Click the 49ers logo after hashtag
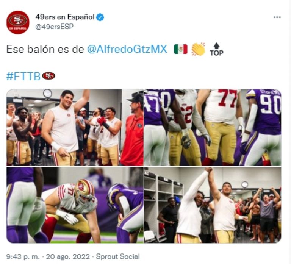Viewport: 291px width, 264px height. click(48, 76)
